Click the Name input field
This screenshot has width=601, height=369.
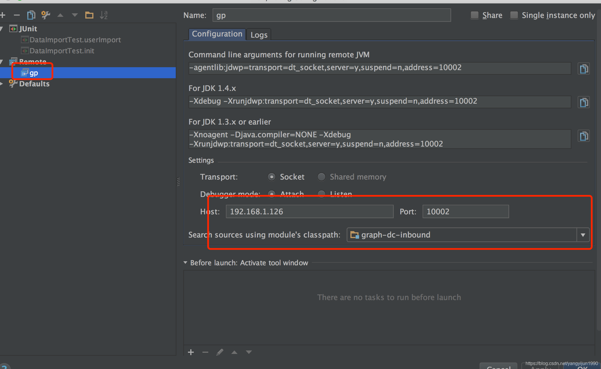[332, 15]
